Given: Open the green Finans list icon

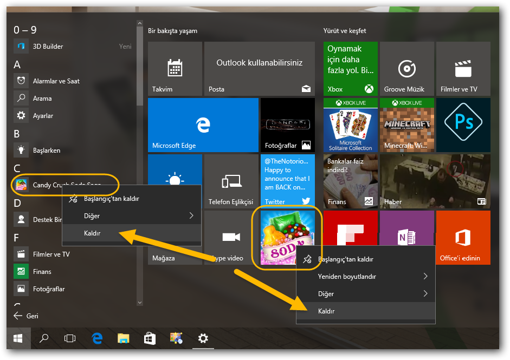Looking at the screenshot, I should [x=21, y=271].
